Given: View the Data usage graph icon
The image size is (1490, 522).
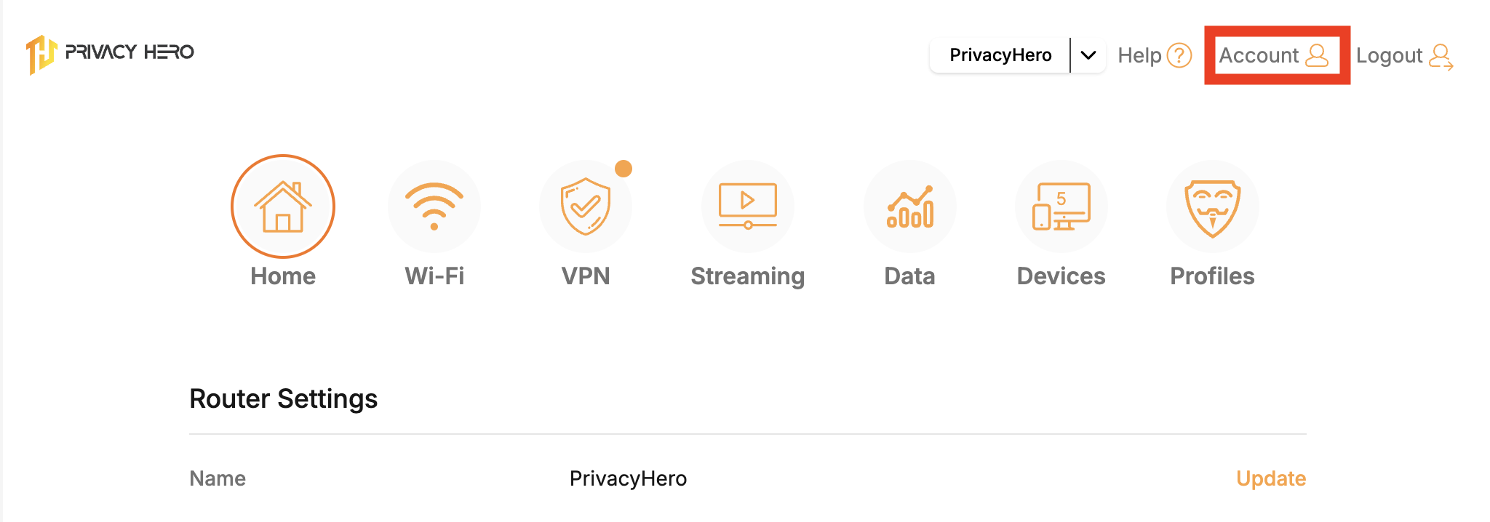Looking at the screenshot, I should click(x=909, y=206).
